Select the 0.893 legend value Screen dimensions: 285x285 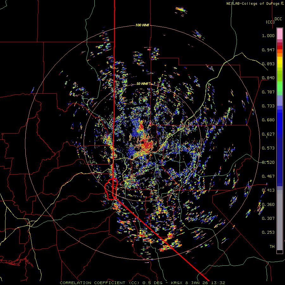(268, 64)
